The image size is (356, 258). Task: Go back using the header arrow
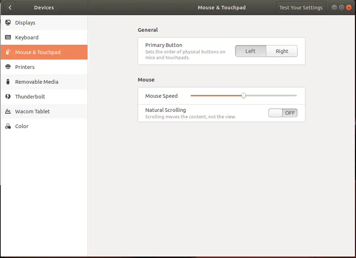click(10, 8)
